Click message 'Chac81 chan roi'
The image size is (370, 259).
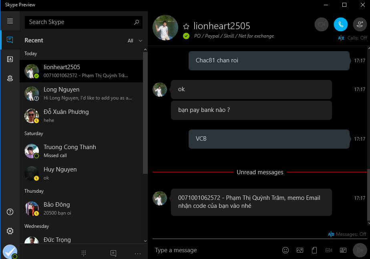[269, 60]
